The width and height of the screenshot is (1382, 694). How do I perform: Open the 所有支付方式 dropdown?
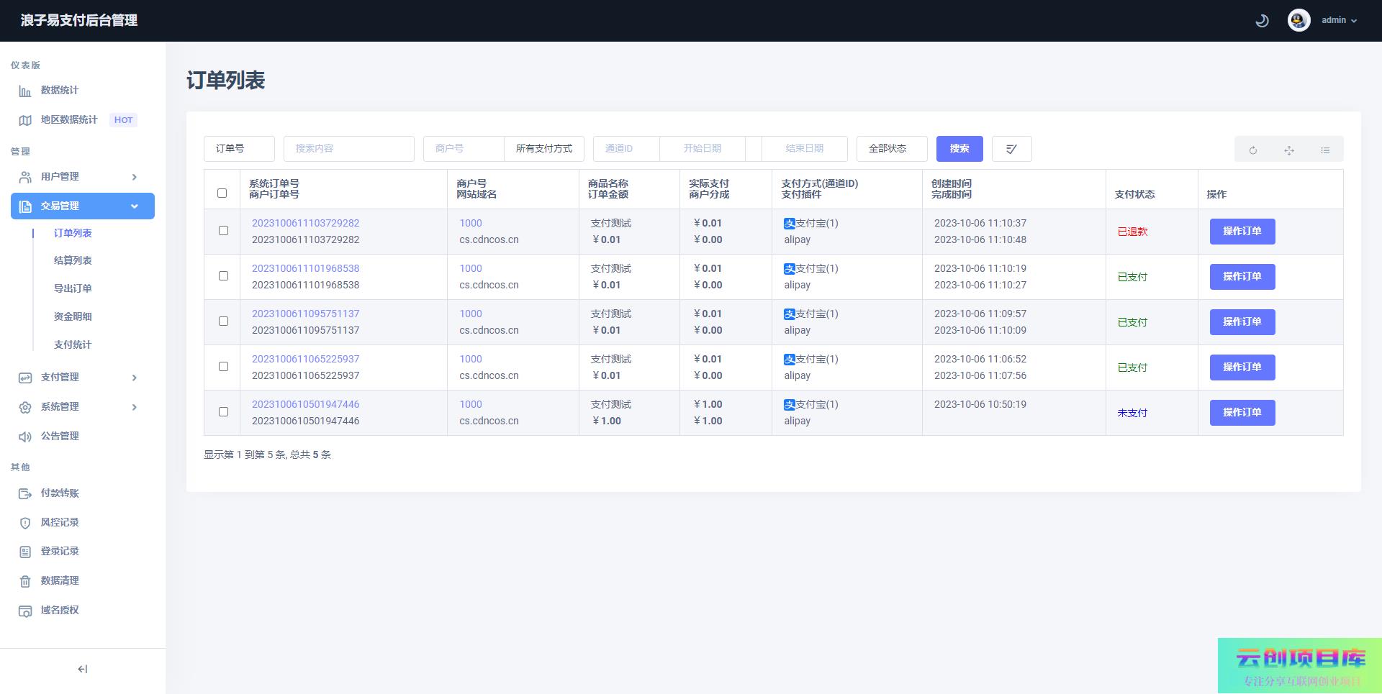(x=543, y=149)
